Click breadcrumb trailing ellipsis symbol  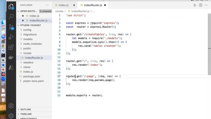pyautogui.click(x=94, y=11)
